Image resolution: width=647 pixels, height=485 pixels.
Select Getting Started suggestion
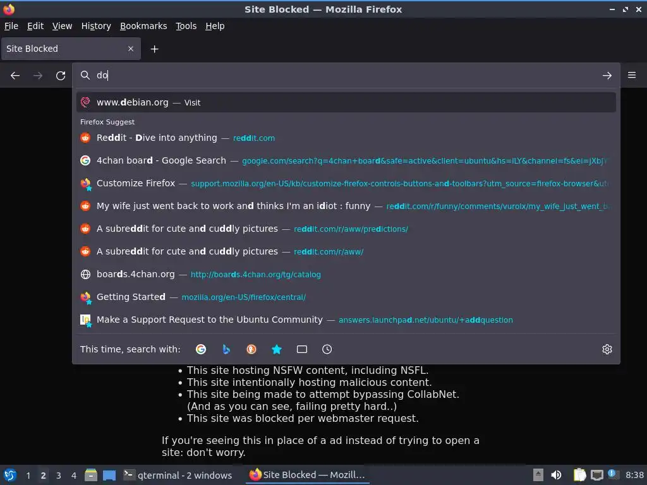pyautogui.click(x=346, y=297)
